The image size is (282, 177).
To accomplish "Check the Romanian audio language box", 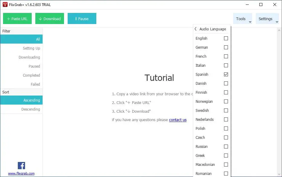I will (226, 173).
